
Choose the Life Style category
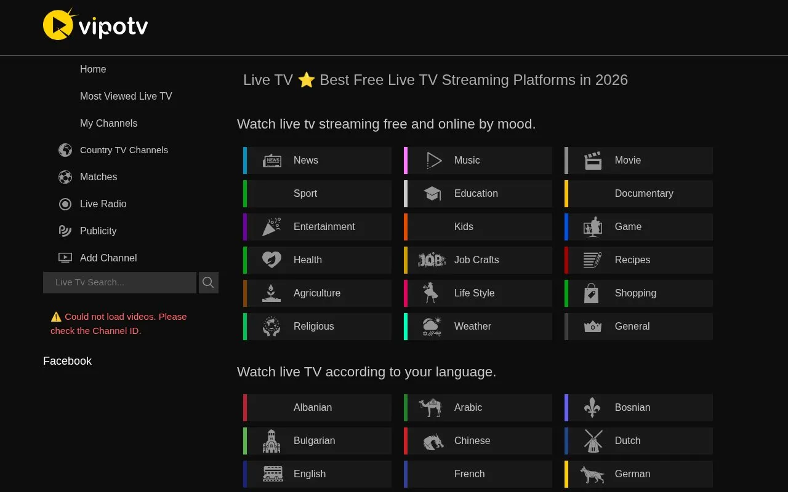point(478,293)
